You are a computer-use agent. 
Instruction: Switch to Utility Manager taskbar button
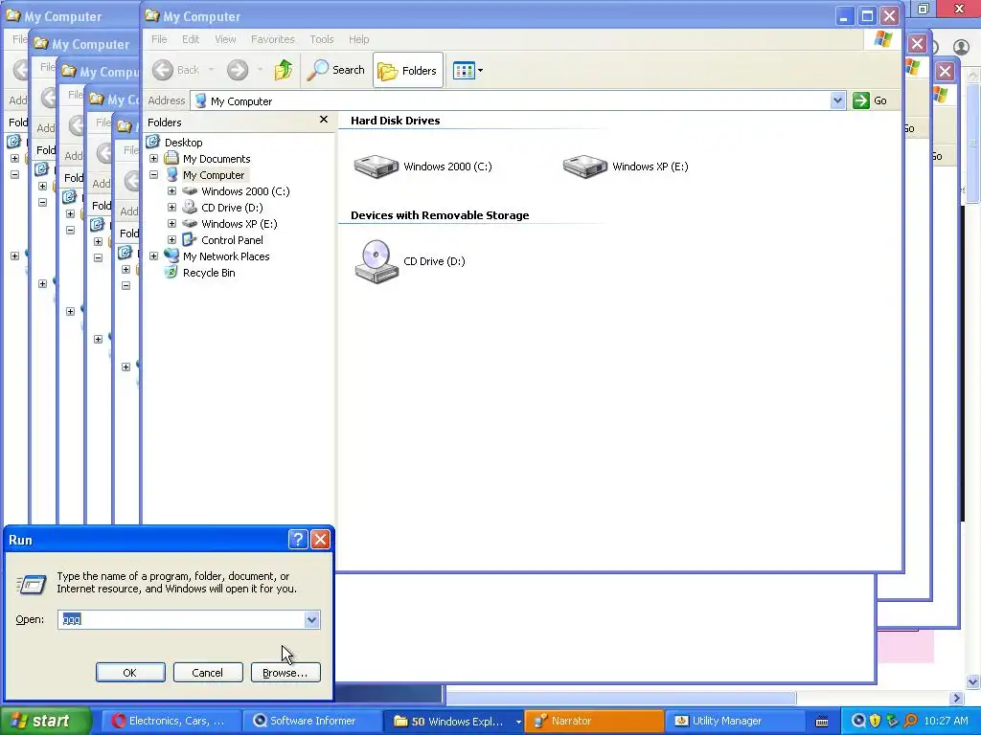735,721
